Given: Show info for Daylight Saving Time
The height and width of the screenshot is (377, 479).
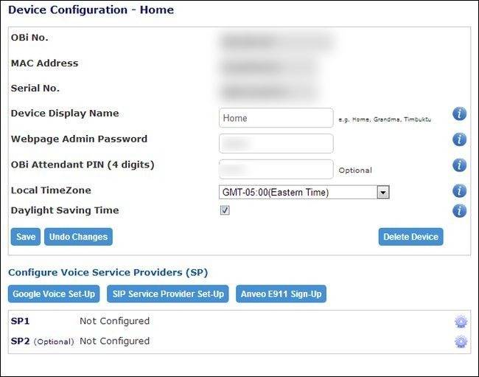Looking at the screenshot, I should click(459, 211).
